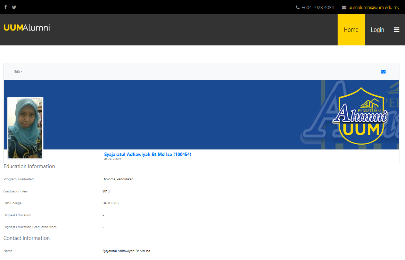Go to the Home menu item

point(351,30)
